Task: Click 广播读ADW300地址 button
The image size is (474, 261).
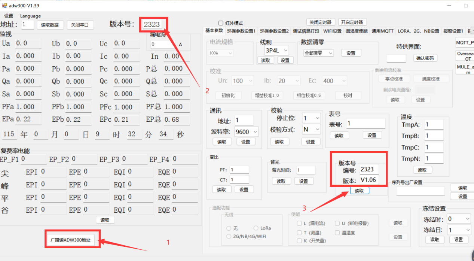Action: click(x=73, y=240)
